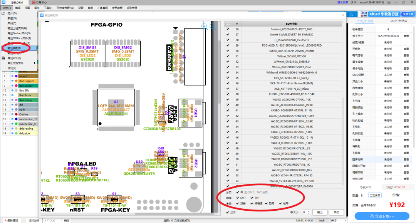The image size is (416, 223).
Task: Switch to the PCB分析结果 tab
Action: point(365,21)
